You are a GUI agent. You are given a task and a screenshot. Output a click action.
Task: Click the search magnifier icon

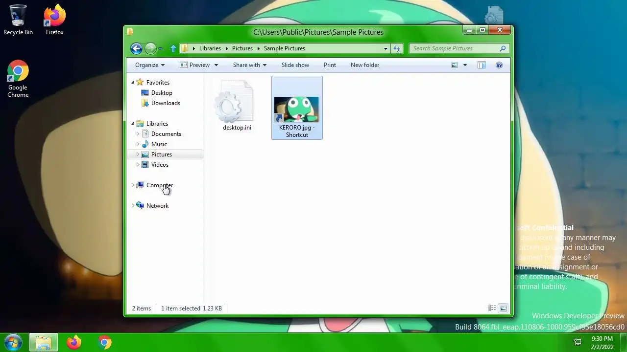click(503, 48)
